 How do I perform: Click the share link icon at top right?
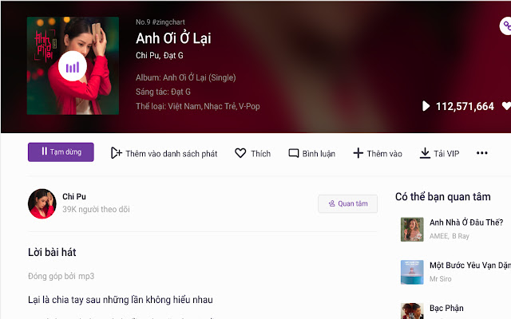[506, 26]
